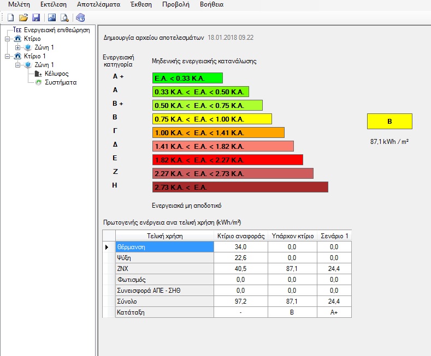Collapse the Κτίριο 1 tree node
Viewport: 431px width, 356px height.
click(8, 56)
